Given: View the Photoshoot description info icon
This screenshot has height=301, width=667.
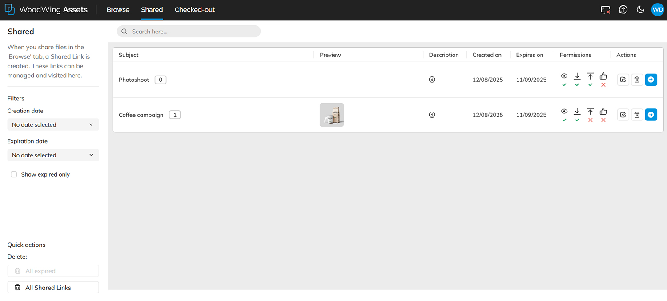Looking at the screenshot, I should click(432, 79).
